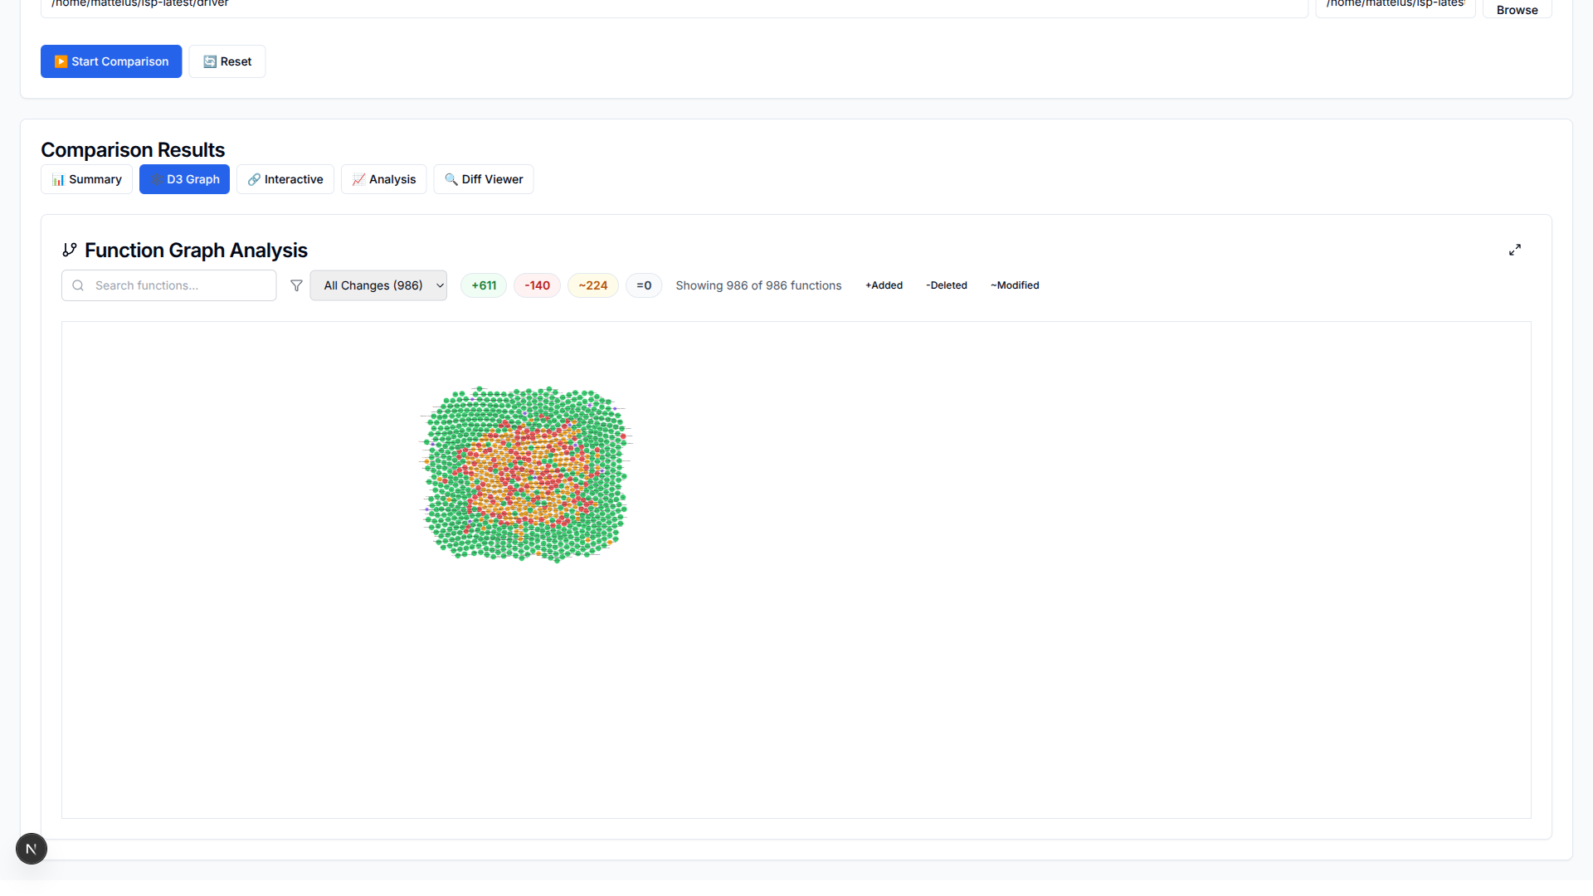Switch to the Summary tab

pos(86,179)
